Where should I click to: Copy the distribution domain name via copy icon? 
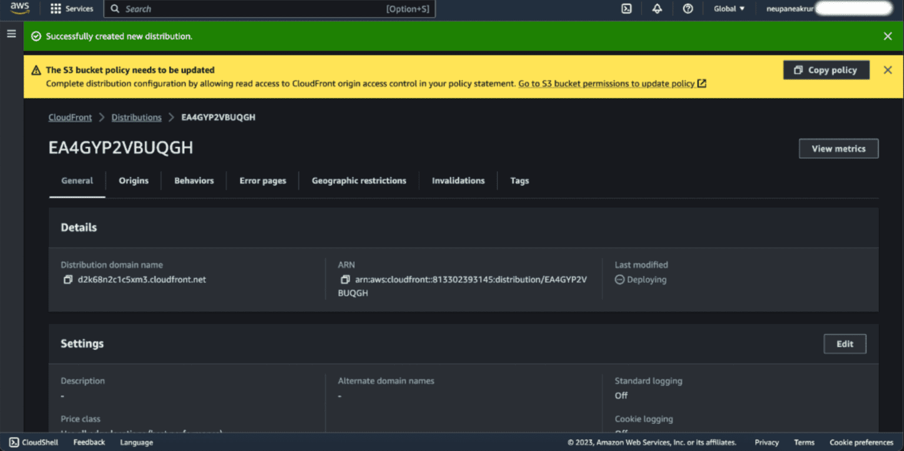pos(67,279)
